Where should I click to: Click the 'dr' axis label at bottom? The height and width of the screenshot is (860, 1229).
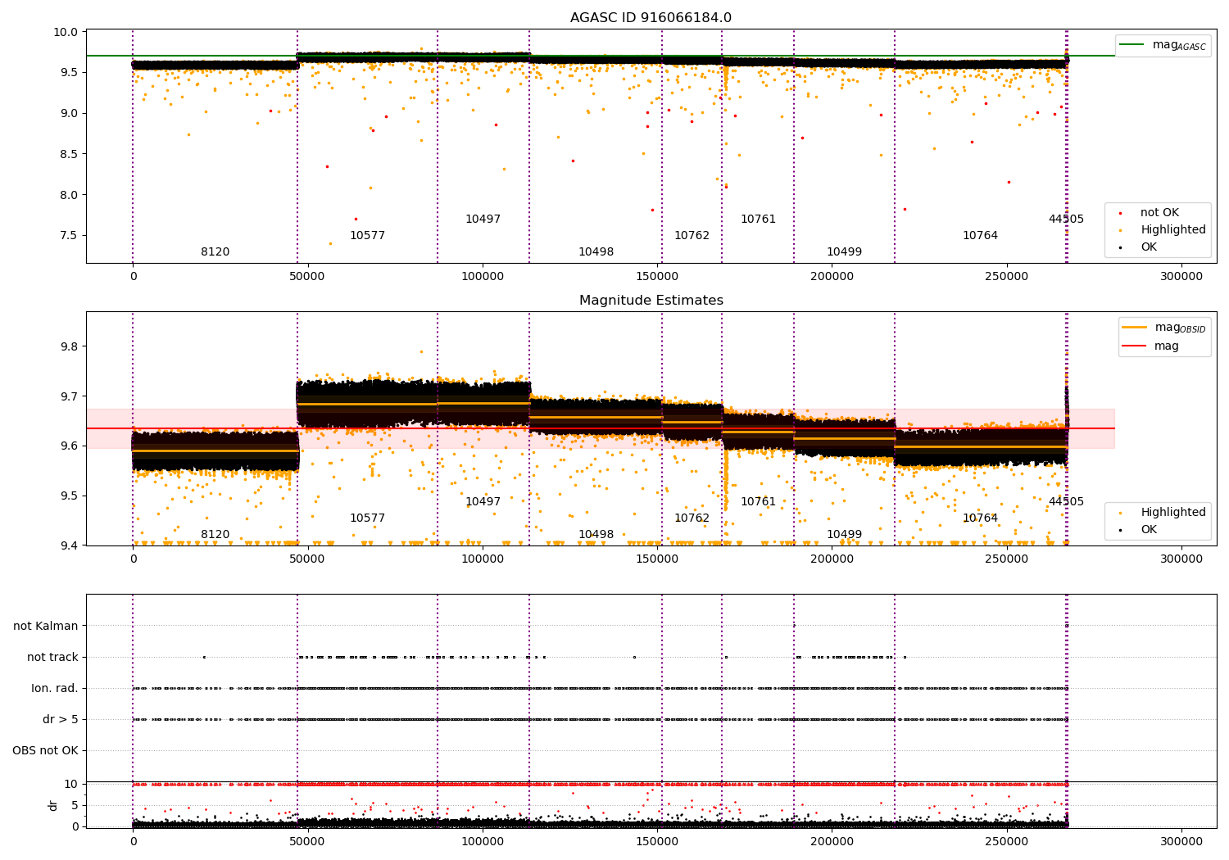tap(53, 805)
